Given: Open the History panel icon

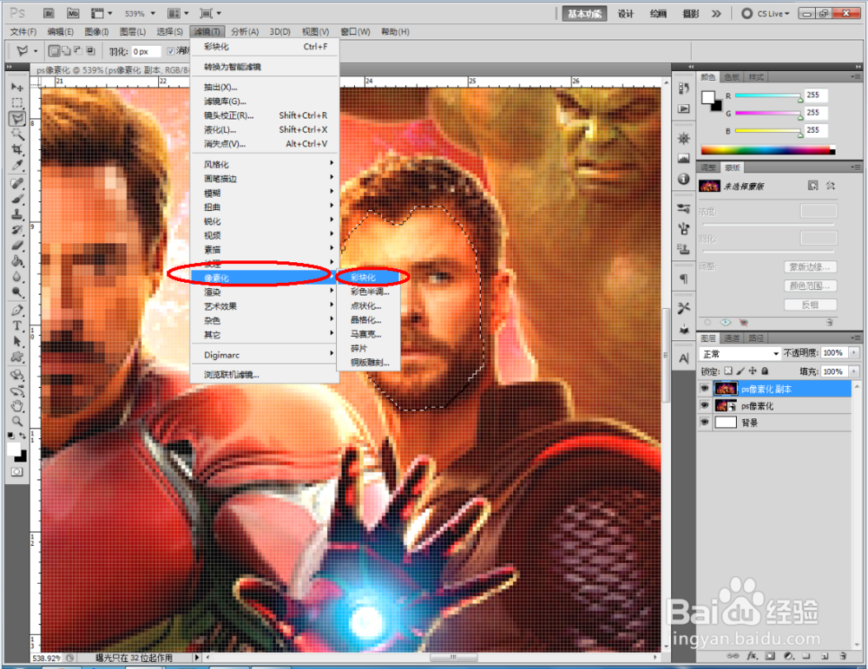Looking at the screenshot, I should pos(684,89).
